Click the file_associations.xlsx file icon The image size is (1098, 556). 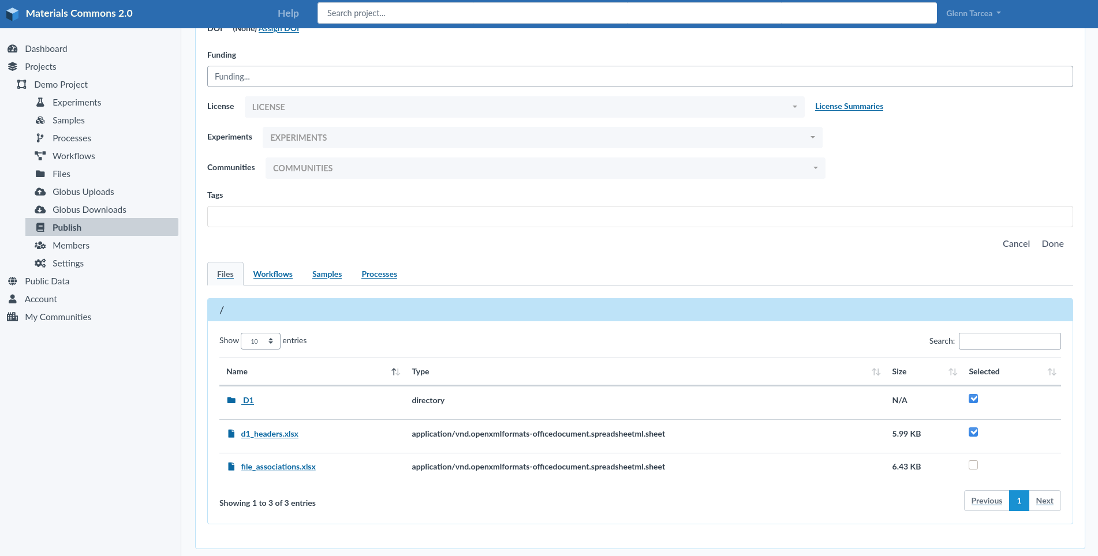tap(231, 467)
